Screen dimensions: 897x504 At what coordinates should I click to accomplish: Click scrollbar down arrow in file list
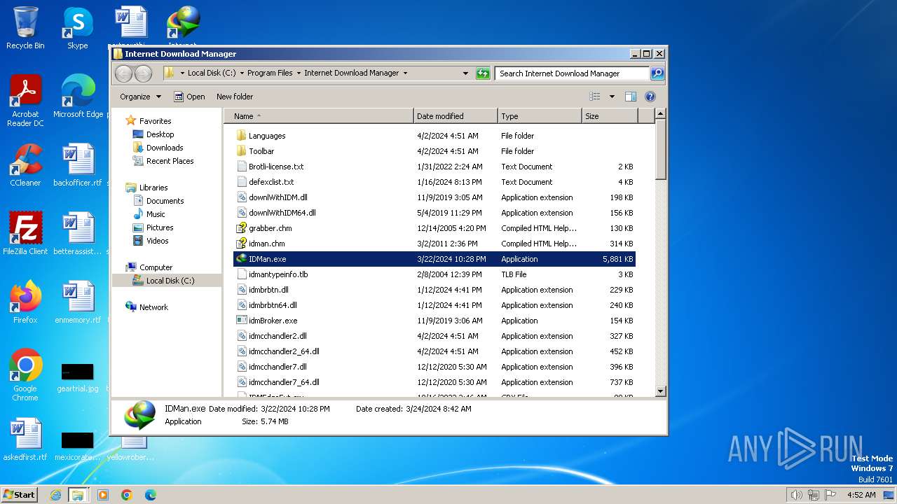(x=661, y=391)
